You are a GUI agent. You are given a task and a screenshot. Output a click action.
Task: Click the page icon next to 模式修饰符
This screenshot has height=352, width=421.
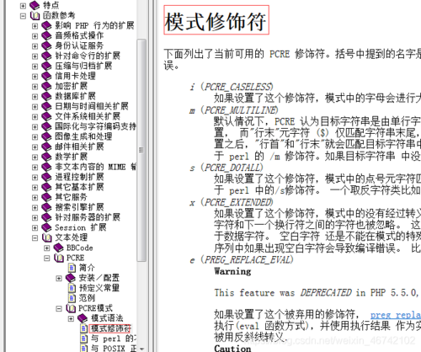pyautogui.click(x=84, y=328)
